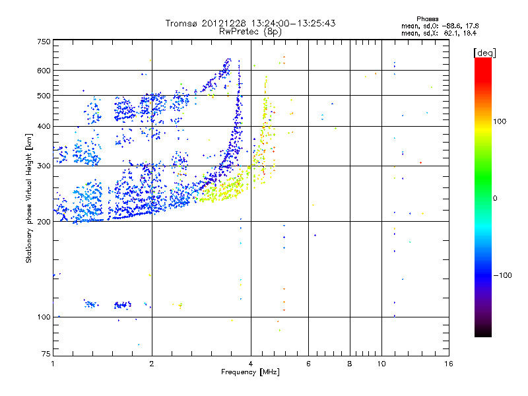Click the "mean, sd,X: 82.1, 18.4" line
The height and width of the screenshot is (396, 528).
click(x=439, y=33)
